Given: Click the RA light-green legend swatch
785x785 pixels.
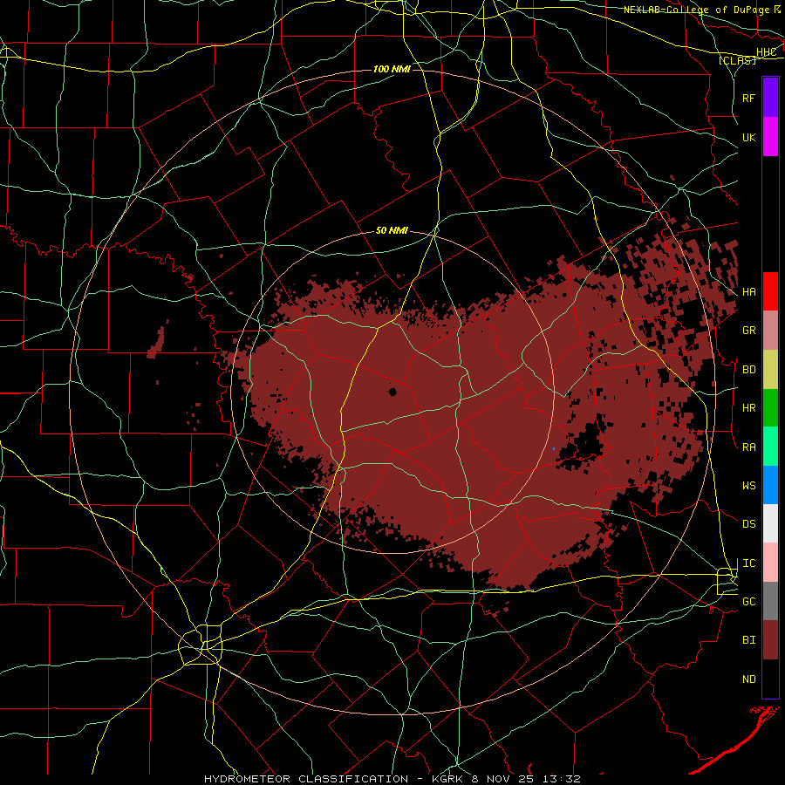Looking at the screenshot, I should pyautogui.click(x=770, y=447).
